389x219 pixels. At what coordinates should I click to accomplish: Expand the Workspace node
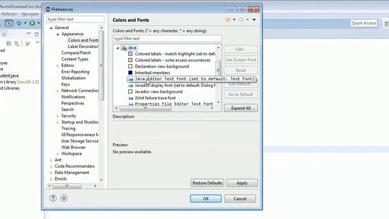(58, 154)
